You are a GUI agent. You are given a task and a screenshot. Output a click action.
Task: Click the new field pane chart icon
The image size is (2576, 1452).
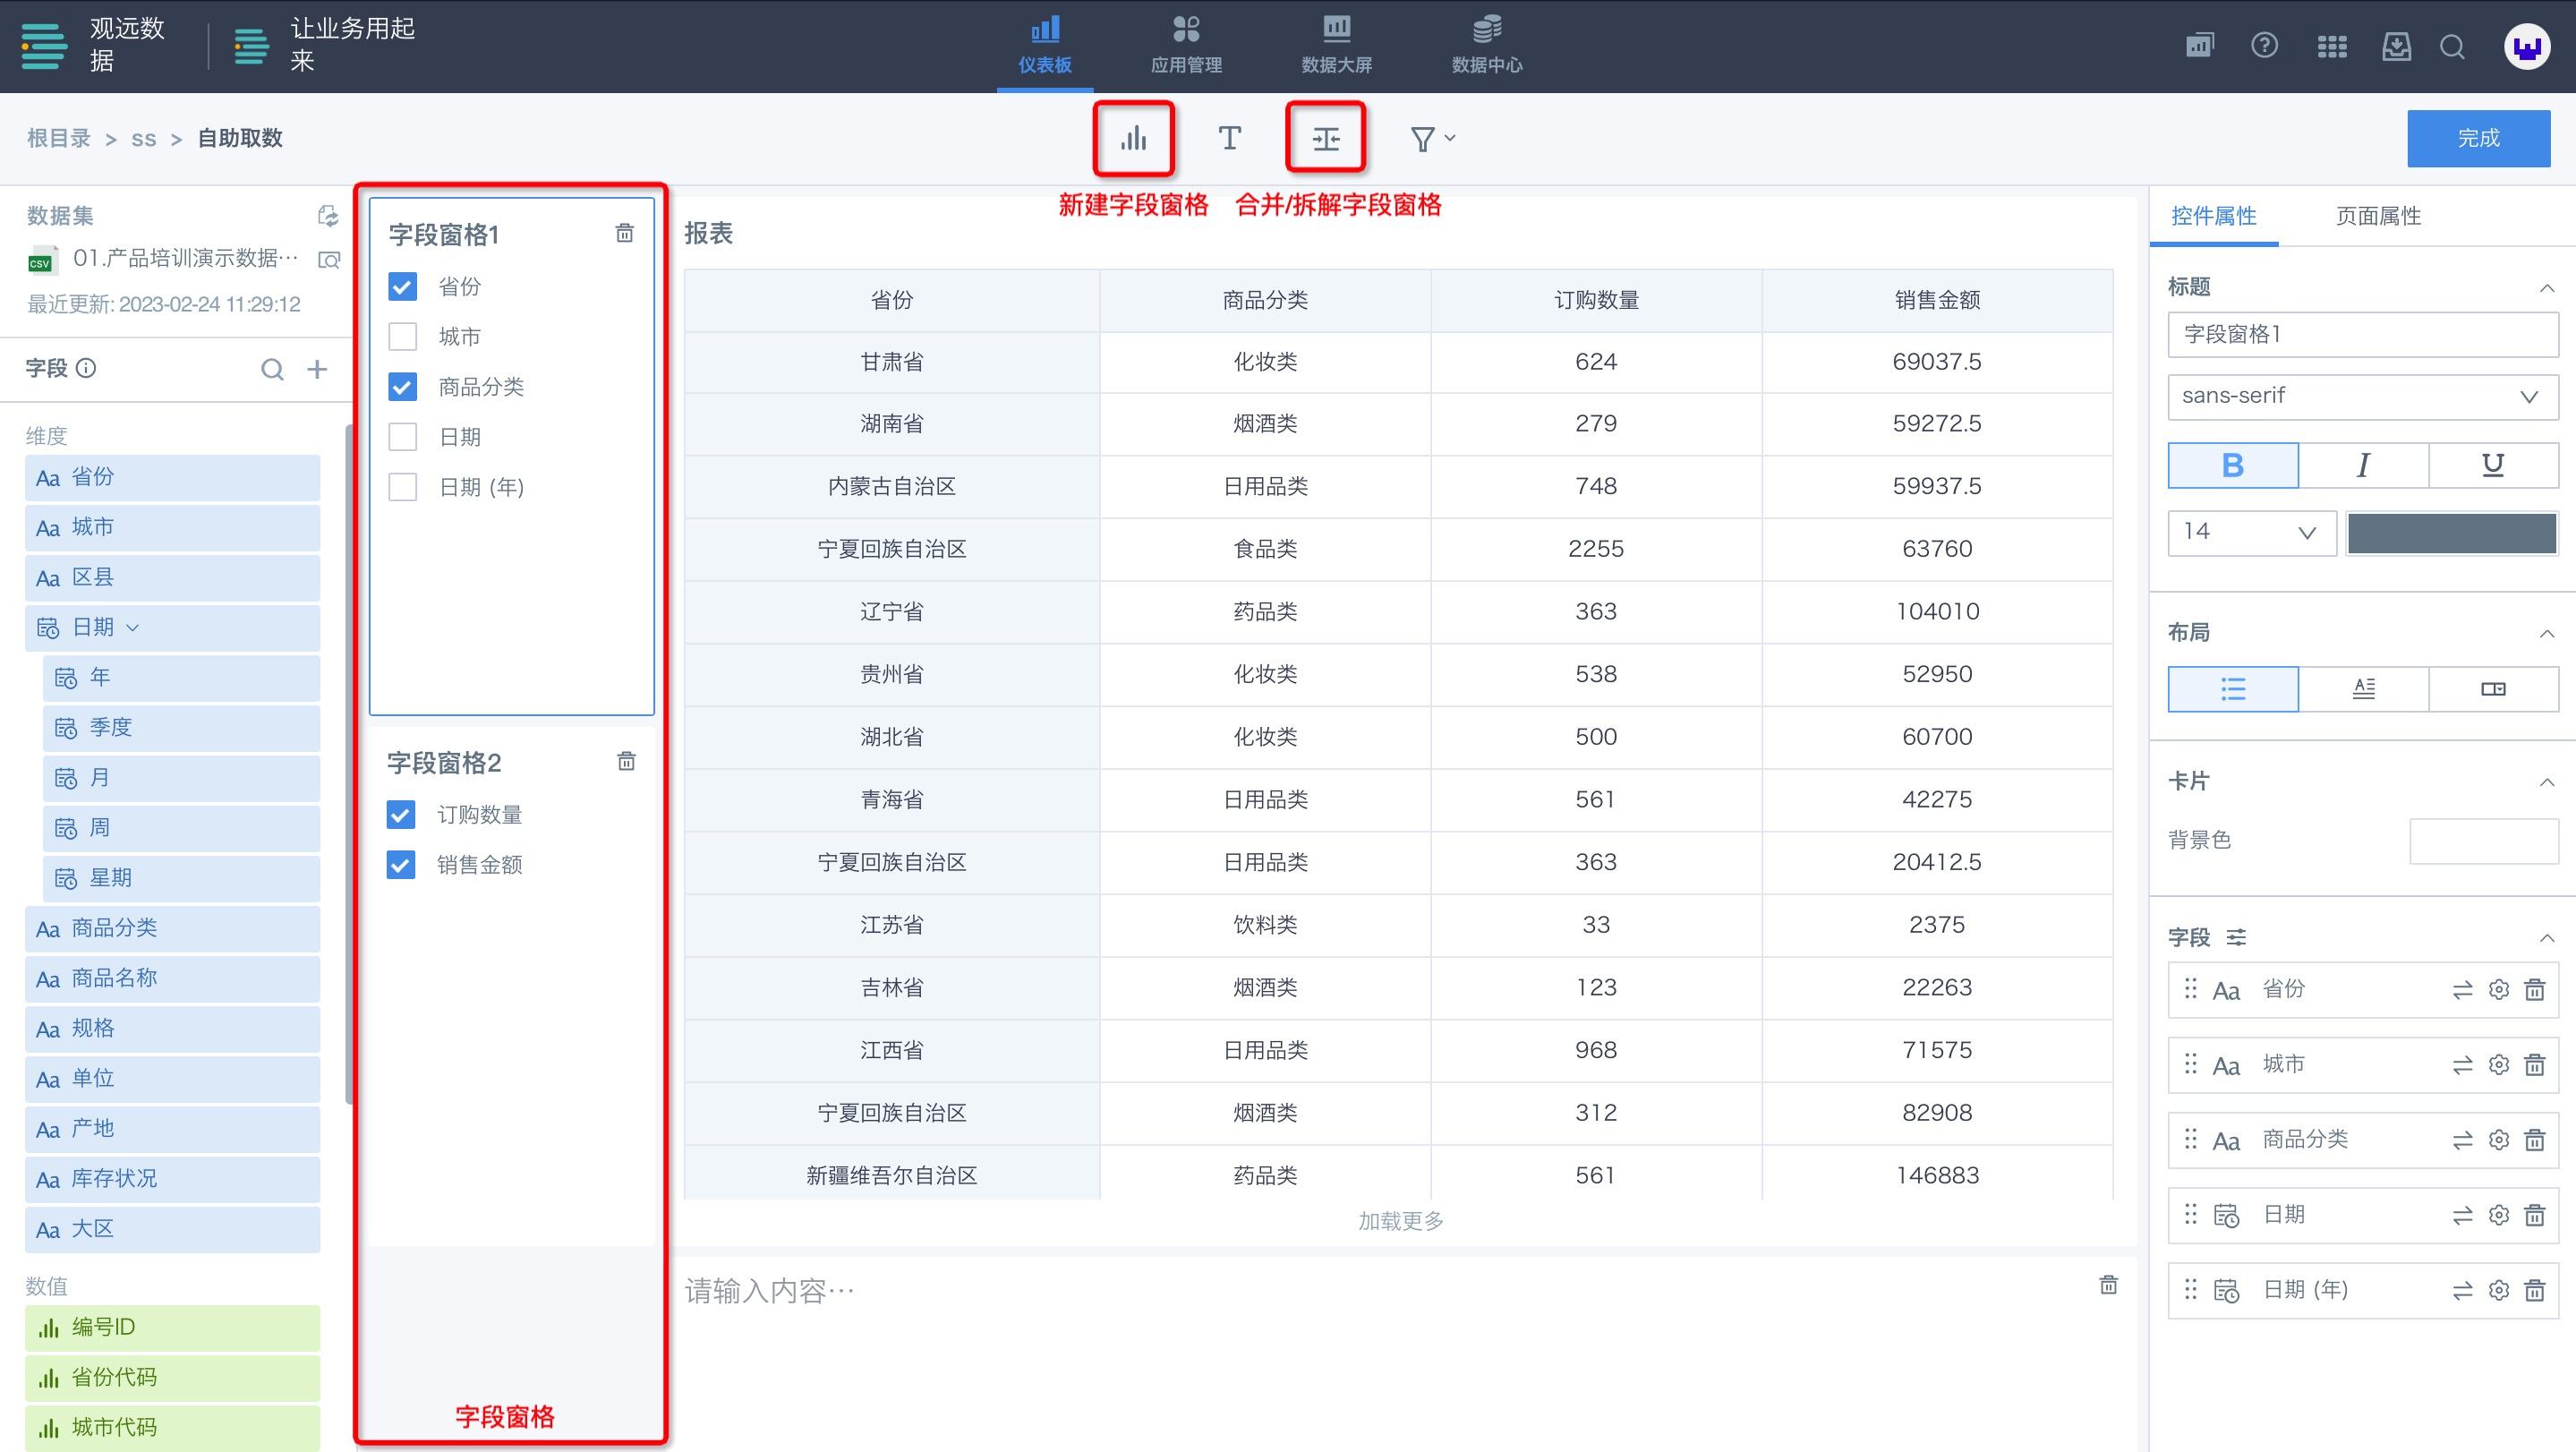(1133, 139)
